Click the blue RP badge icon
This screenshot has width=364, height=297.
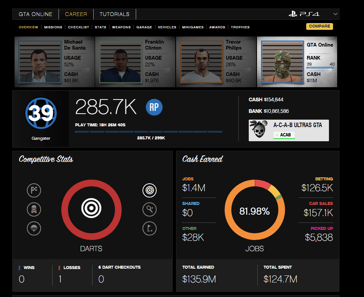[154, 107]
